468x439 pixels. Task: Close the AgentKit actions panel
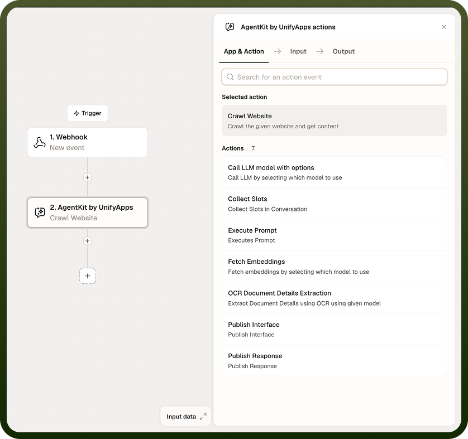(443, 27)
